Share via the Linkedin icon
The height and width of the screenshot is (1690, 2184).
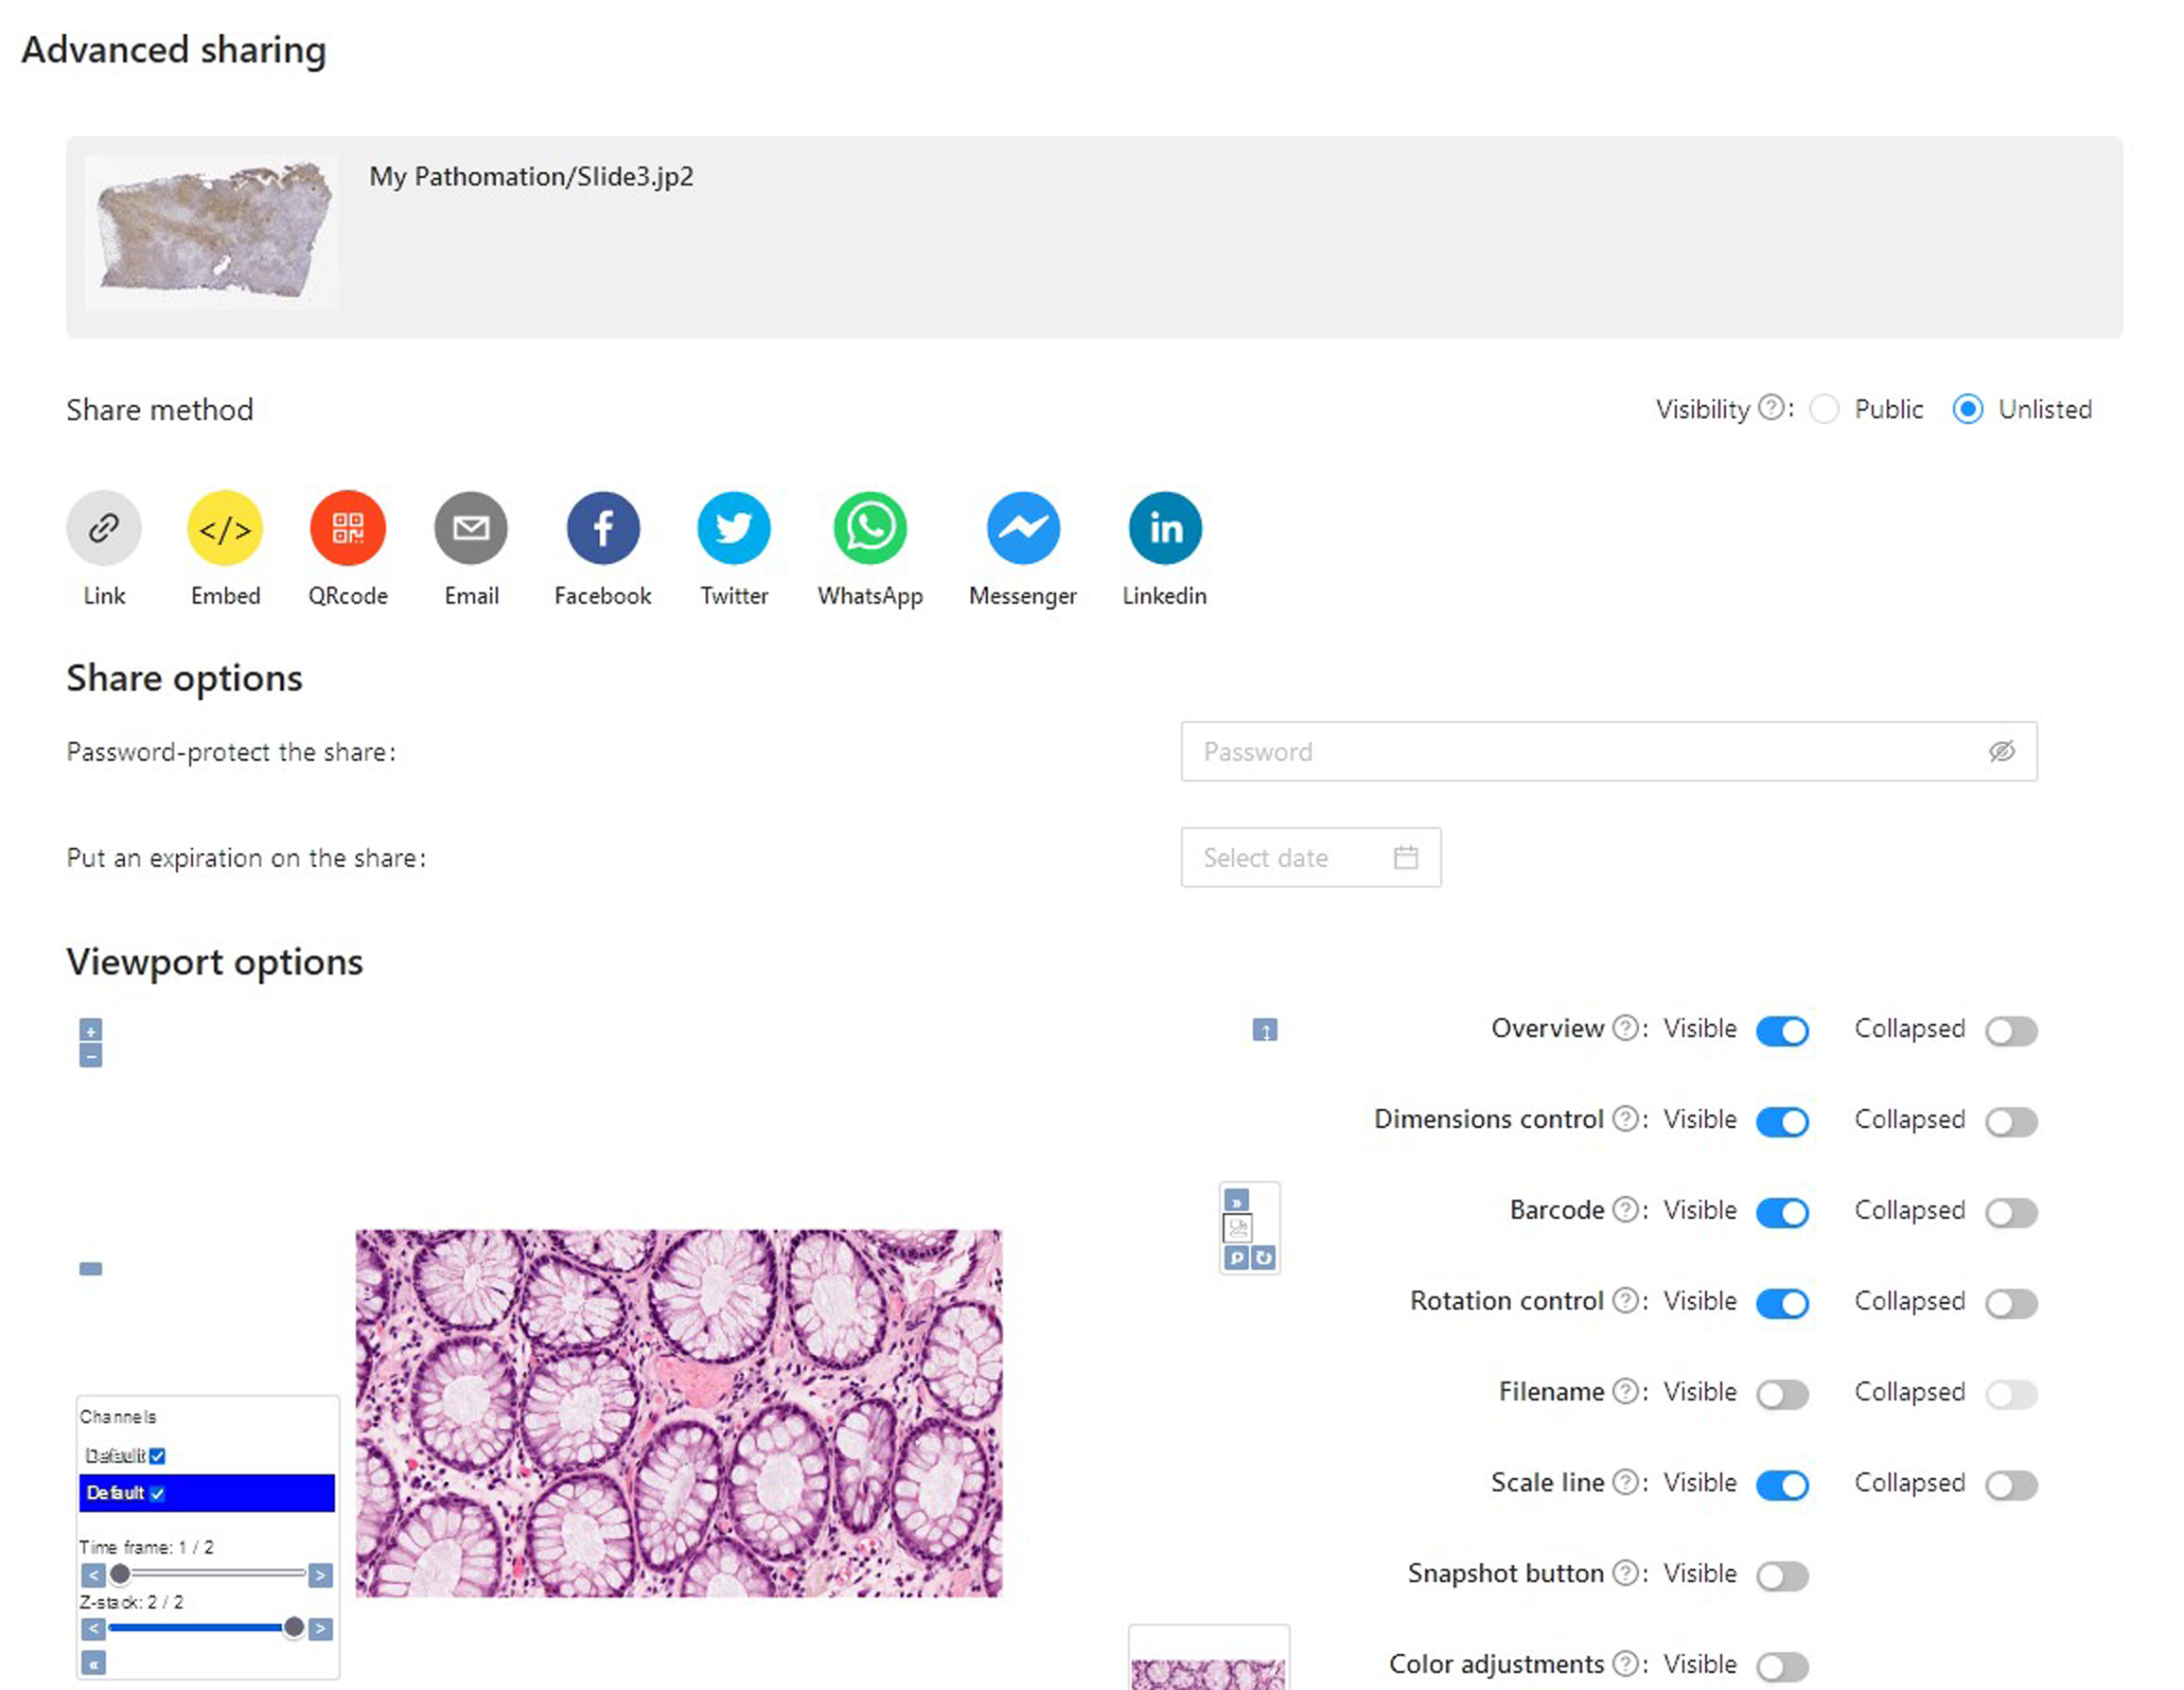click(x=1164, y=527)
